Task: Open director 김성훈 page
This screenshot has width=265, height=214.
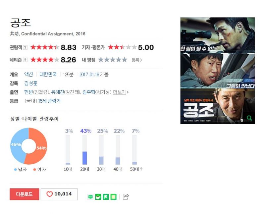Action: [x=31, y=83]
